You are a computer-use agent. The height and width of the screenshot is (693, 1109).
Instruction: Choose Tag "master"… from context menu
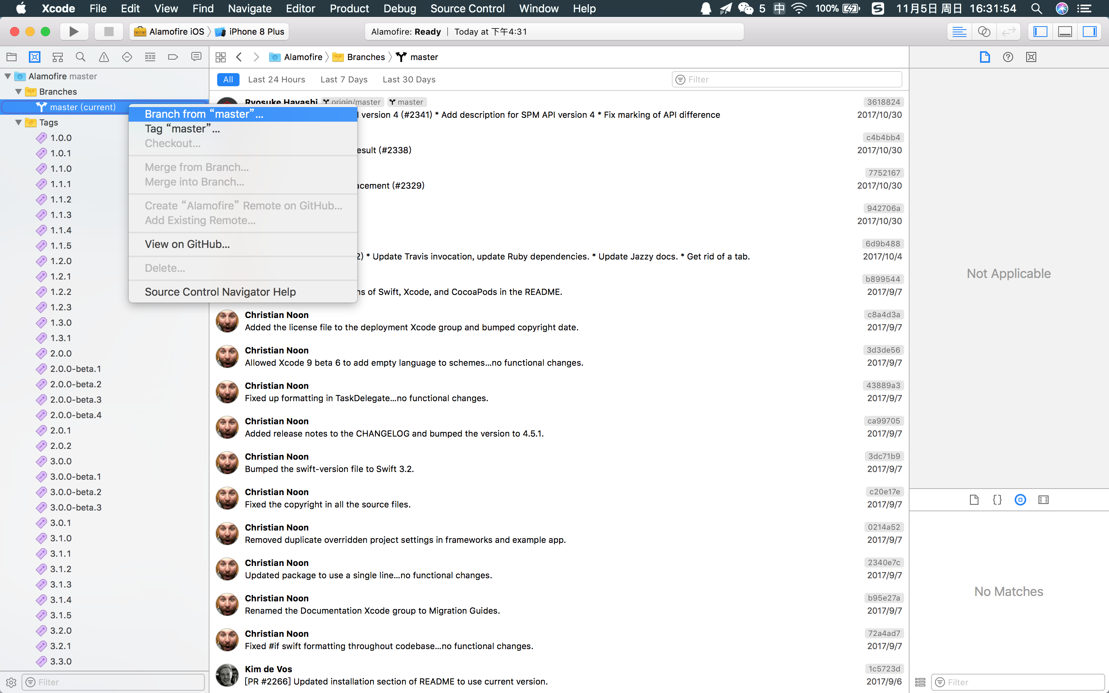(x=183, y=129)
